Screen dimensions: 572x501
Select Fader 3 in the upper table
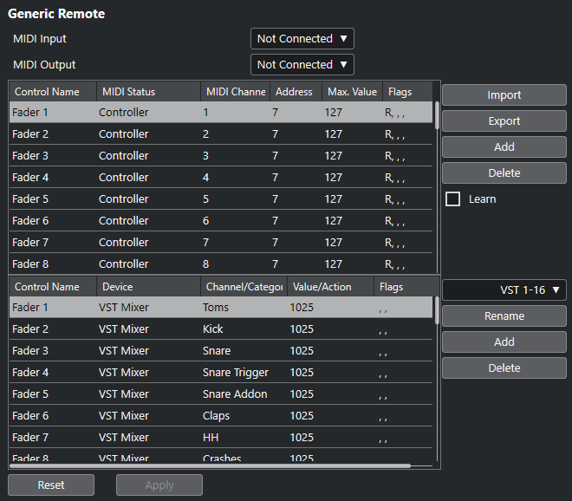(x=221, y=156)
